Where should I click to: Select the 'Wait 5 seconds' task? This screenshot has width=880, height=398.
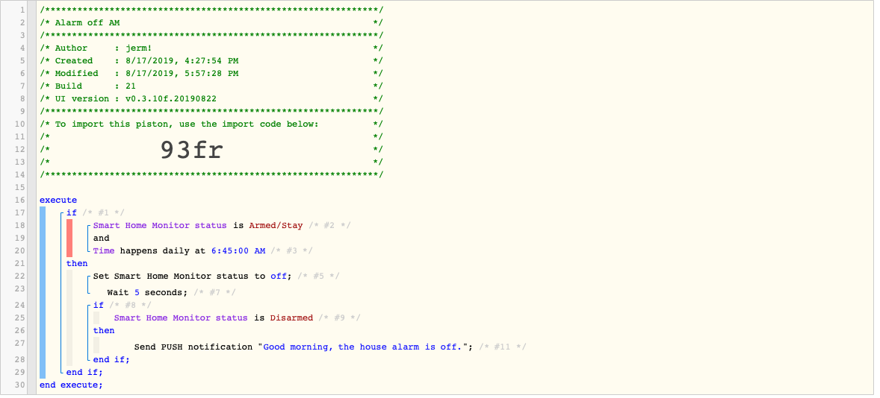(146, 292)
